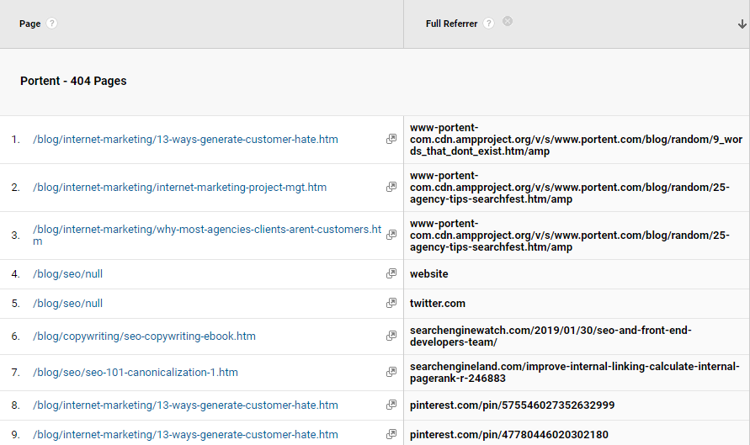The image size is (750, 445).
Task: Click external link icon for why-most-agencies row
Action: pyautogui.click(x=391, y=236)
